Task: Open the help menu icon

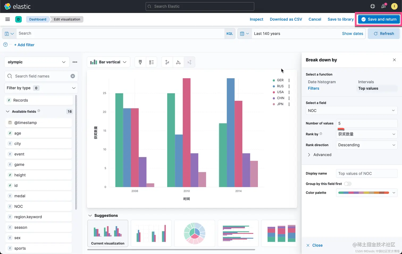Action: pyautogui.click(x=372, y=6)
